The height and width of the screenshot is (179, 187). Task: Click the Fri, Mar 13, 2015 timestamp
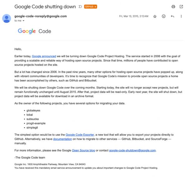coord(134,16)
